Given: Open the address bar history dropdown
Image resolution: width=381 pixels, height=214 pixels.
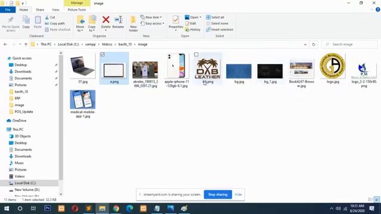Looking at the screenshot, I should tap(305, 45).
